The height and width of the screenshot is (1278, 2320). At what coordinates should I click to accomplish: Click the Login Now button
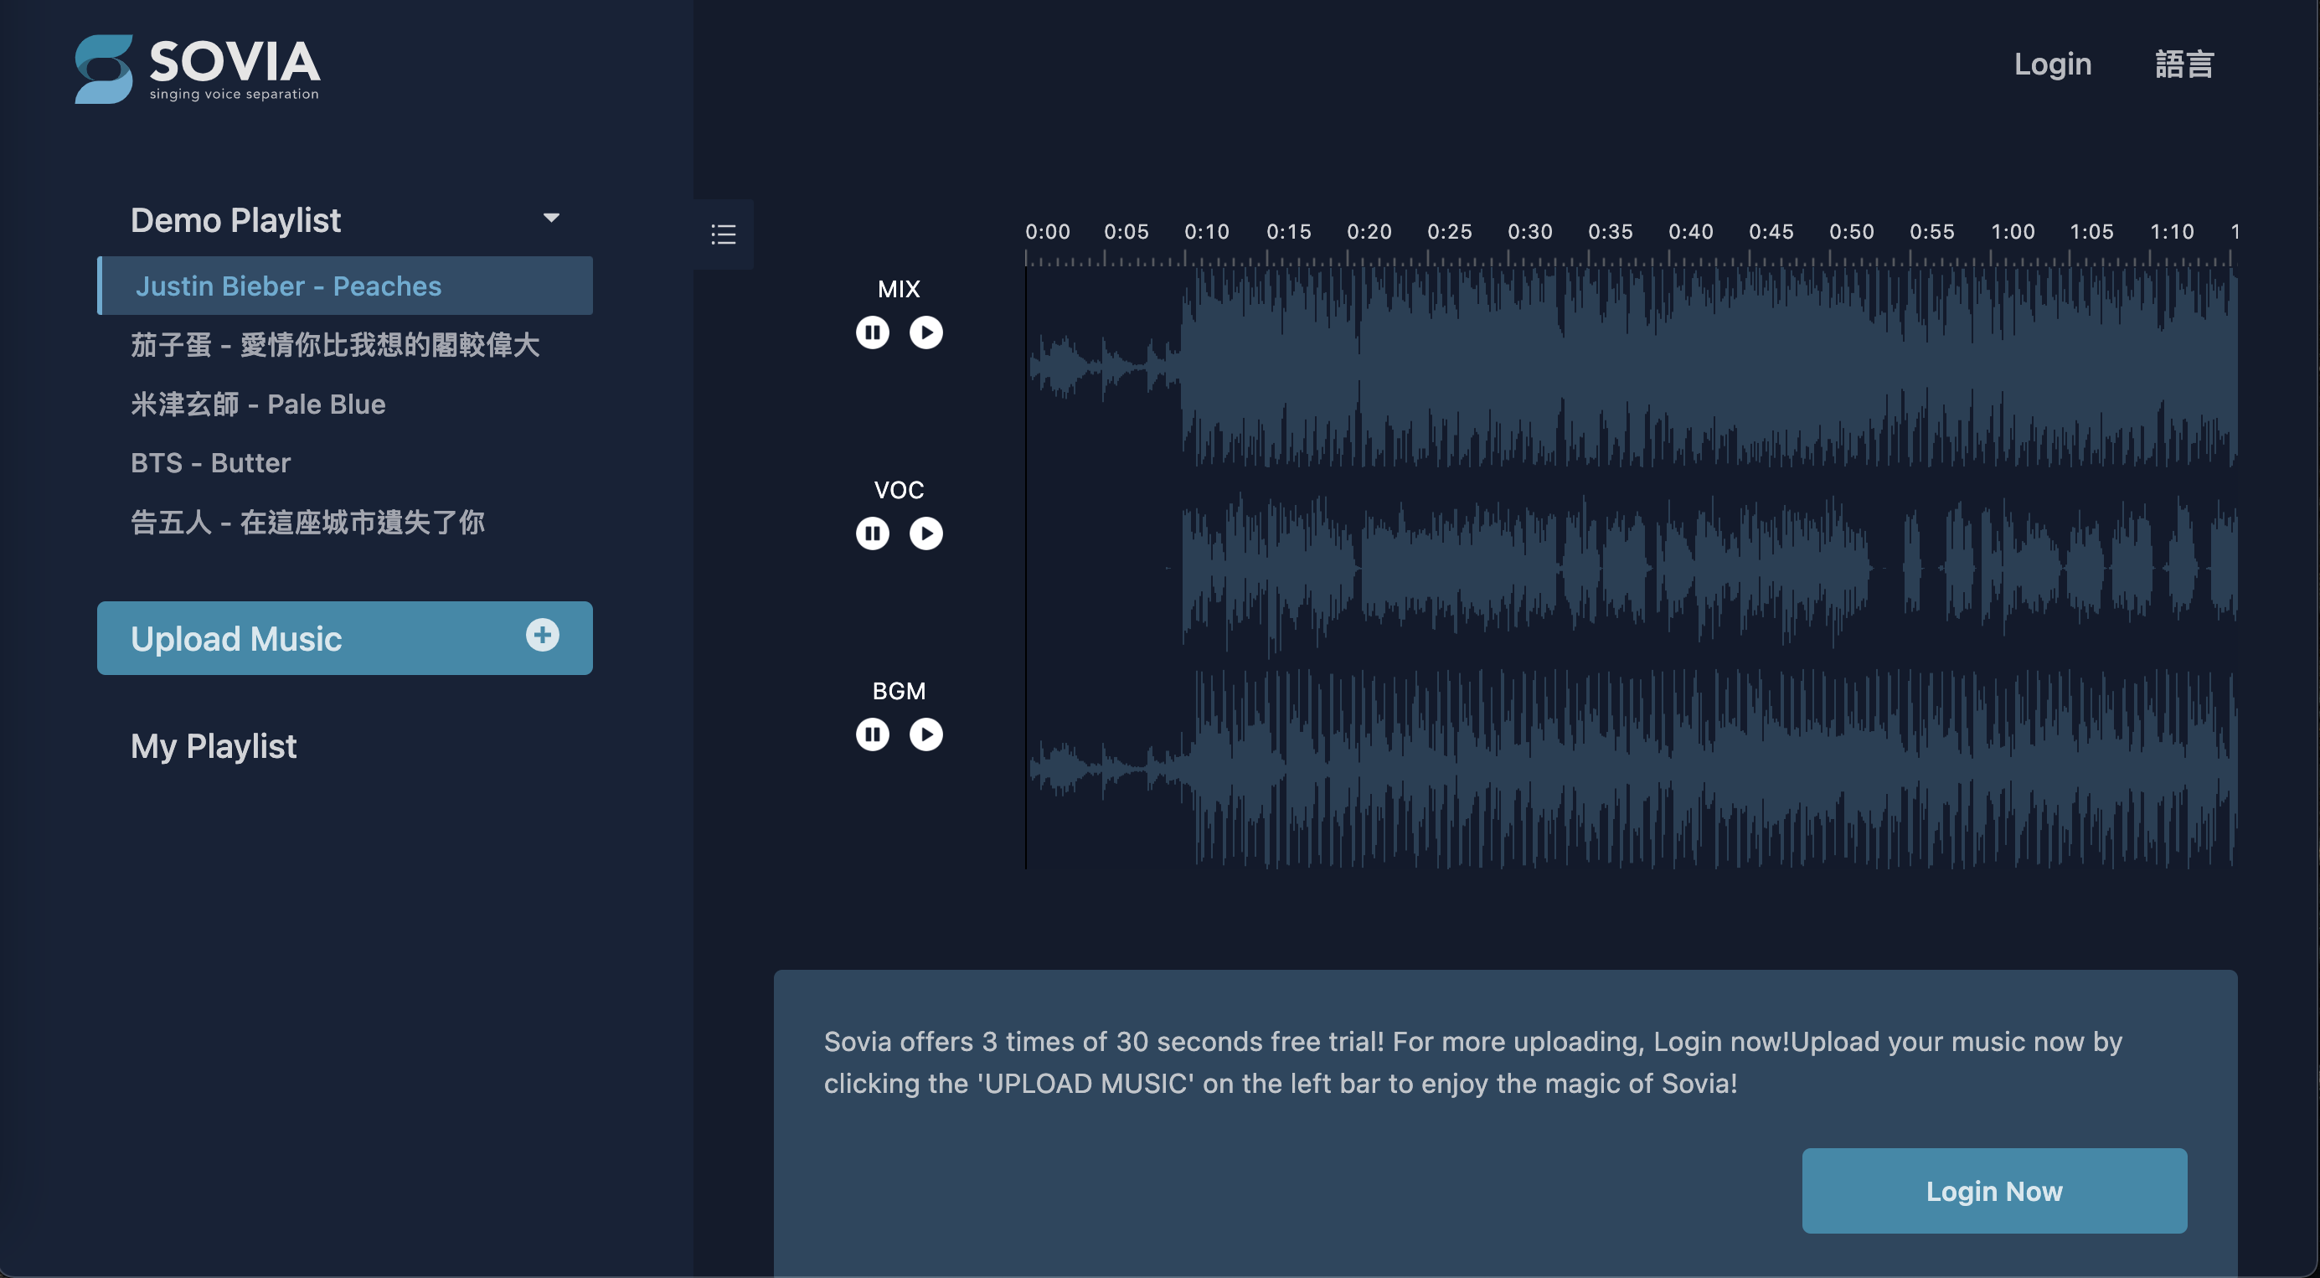(1994, 1191)
